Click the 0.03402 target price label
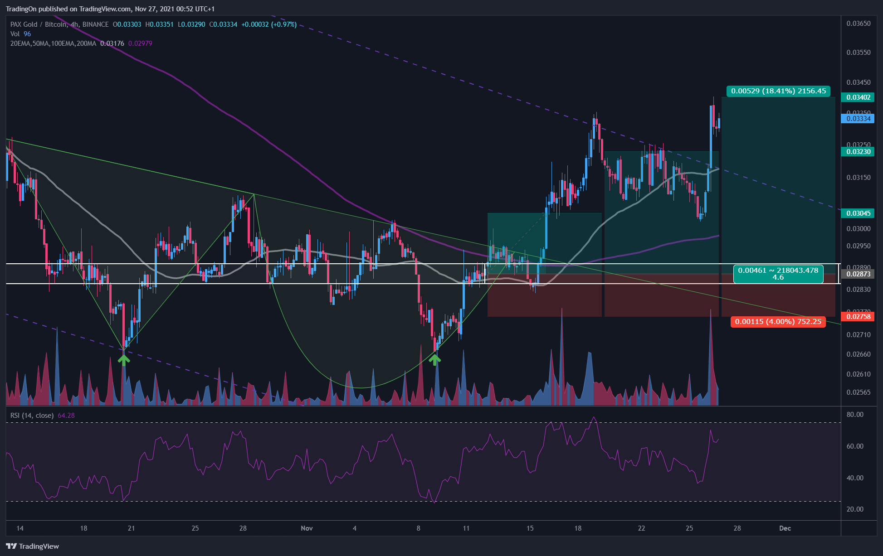 pos(858,97)
